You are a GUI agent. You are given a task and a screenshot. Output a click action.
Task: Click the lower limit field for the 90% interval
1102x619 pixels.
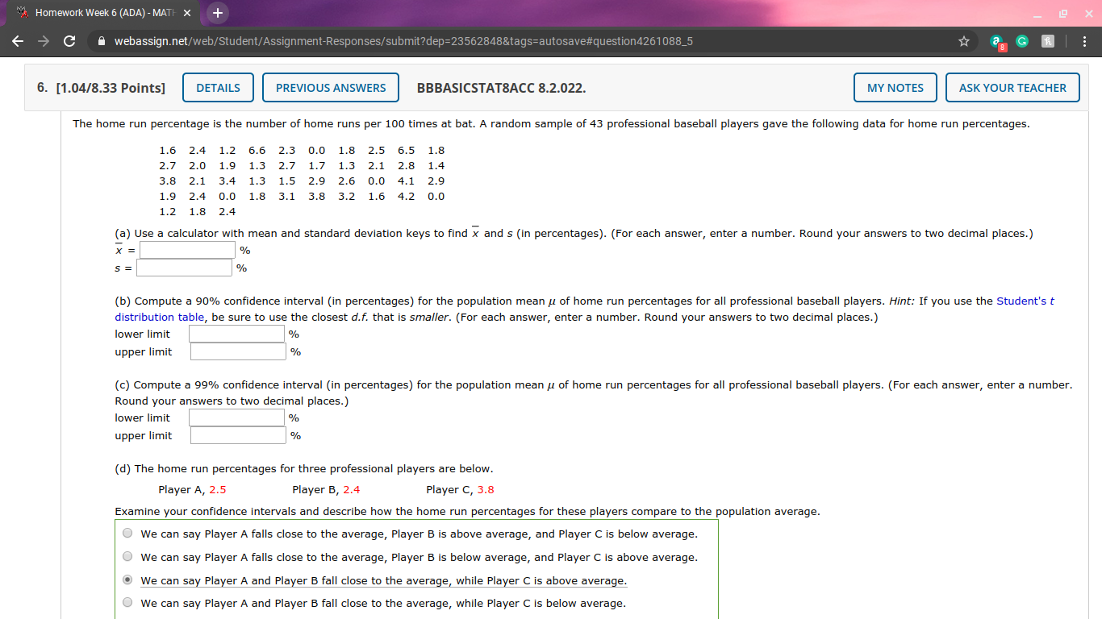[237, 333]
